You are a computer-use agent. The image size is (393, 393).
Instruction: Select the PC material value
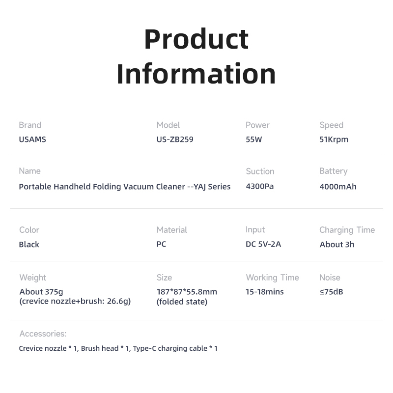coord(161,245)
